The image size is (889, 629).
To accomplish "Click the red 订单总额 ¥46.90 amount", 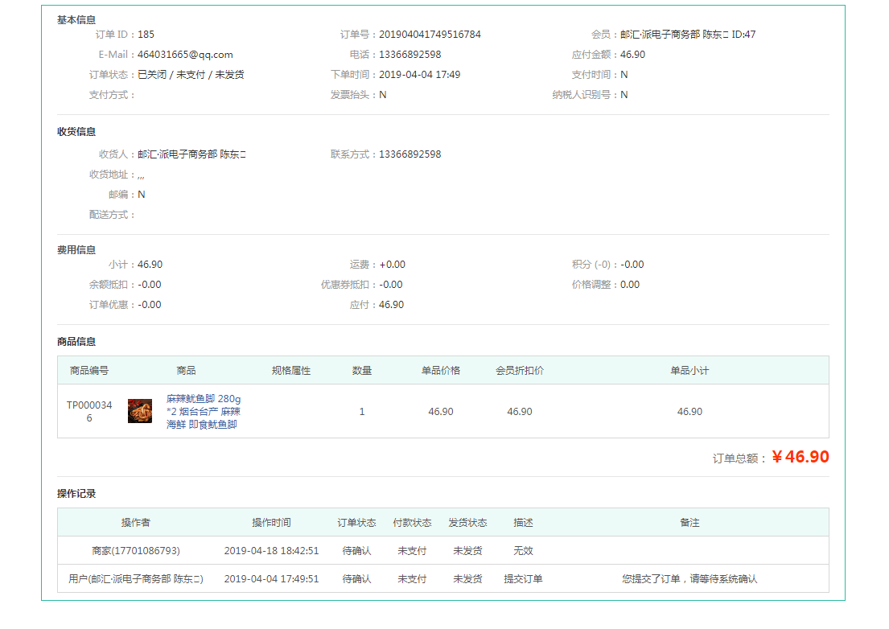I will tap(800, 457).
